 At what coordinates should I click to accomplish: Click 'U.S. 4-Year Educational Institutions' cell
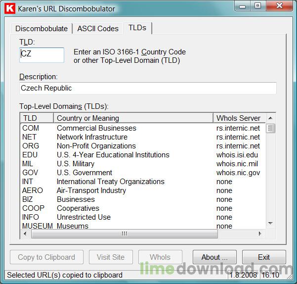[x=113, y=155]
